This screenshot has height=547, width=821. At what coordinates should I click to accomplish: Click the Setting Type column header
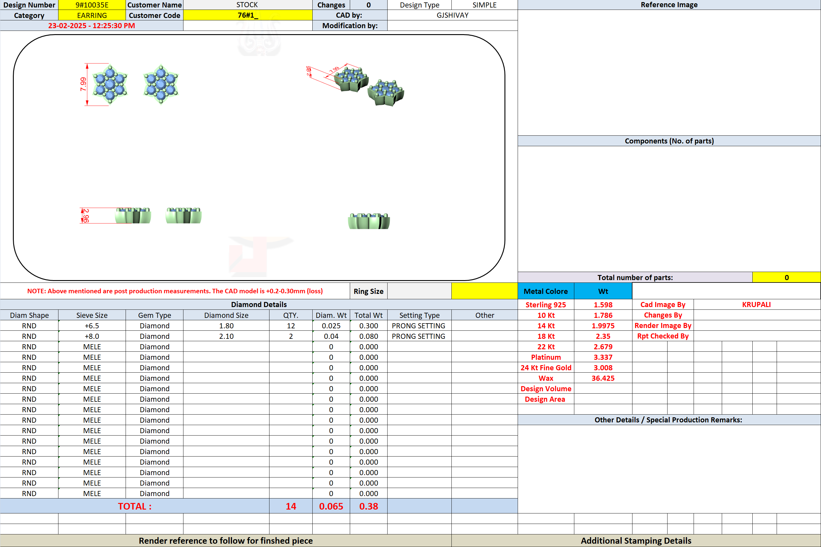coord(419,315)
